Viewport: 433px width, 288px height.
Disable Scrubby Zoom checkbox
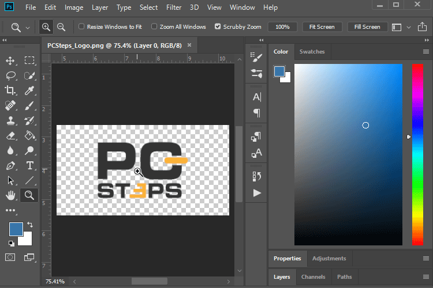point(218,26)
